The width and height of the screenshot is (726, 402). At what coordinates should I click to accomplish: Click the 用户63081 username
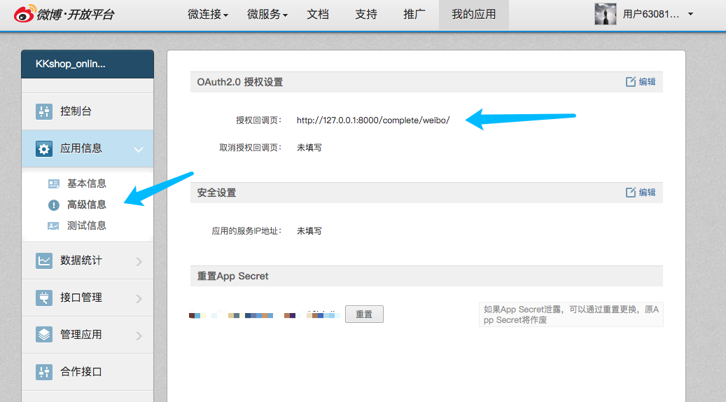(x=650, y=14)
